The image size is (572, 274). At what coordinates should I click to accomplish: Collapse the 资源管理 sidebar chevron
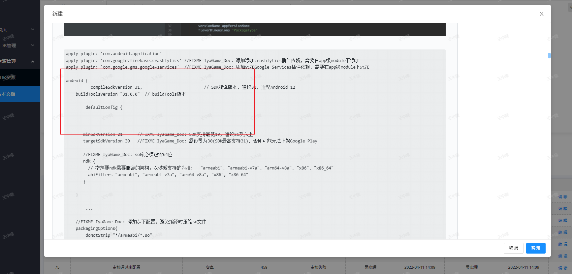click(33, 62)
